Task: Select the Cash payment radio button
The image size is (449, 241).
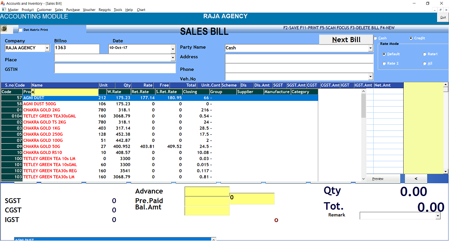Action: tap(375, 38)
